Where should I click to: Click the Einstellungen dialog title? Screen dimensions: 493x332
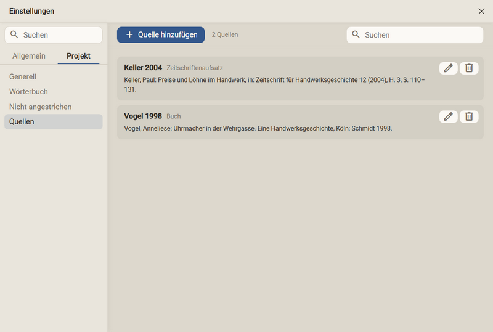[31, 11]
